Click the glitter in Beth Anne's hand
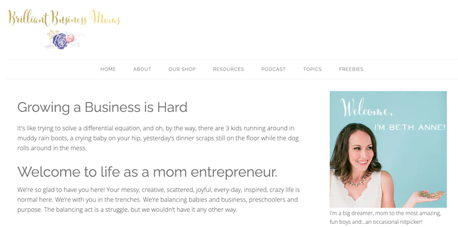 [x=432, y=194]
